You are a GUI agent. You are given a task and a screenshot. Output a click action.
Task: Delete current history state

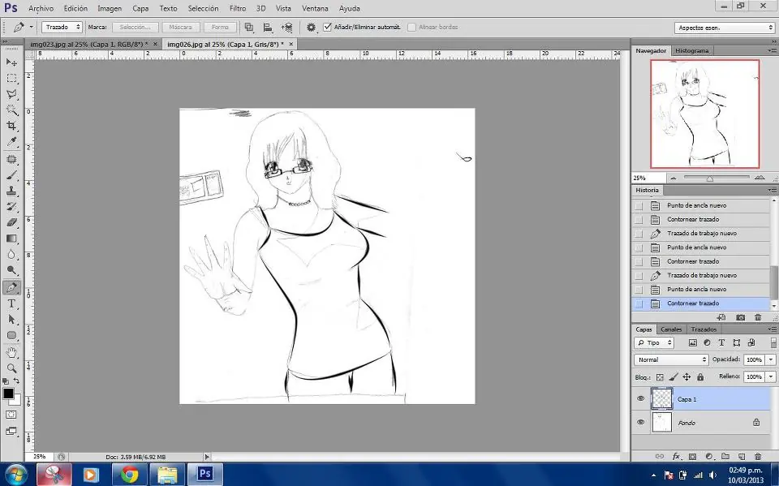point(758,317)
